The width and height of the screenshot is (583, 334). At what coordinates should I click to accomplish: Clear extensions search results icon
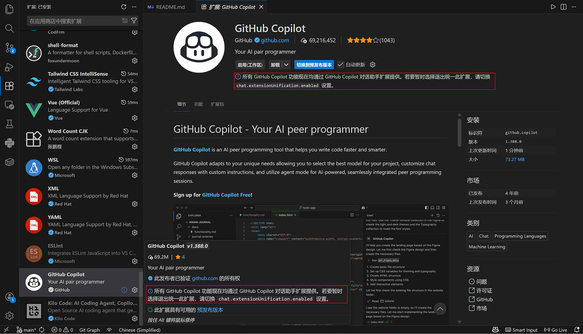pos(125,20)
